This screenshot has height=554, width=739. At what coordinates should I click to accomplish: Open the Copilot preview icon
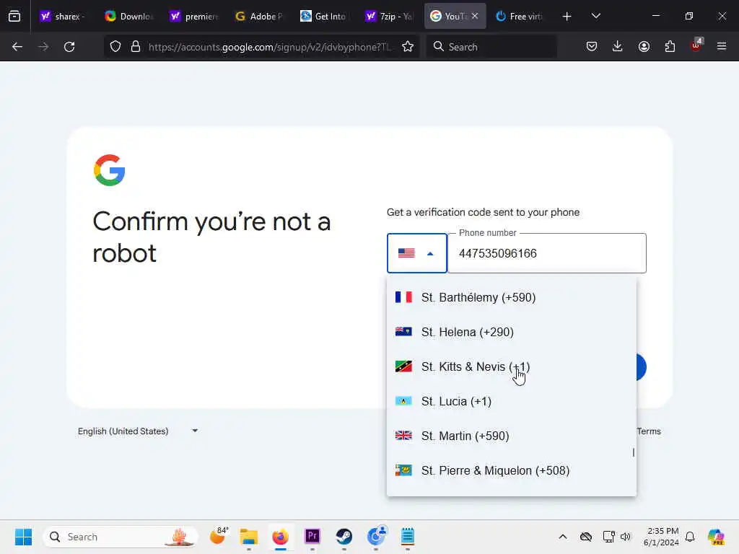[716, 537]
